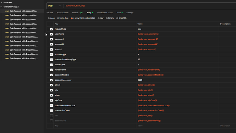Screen dimensions: 236x133
Task: Click the {{unibroker_holderName}} value
Action: click(149, 70)
